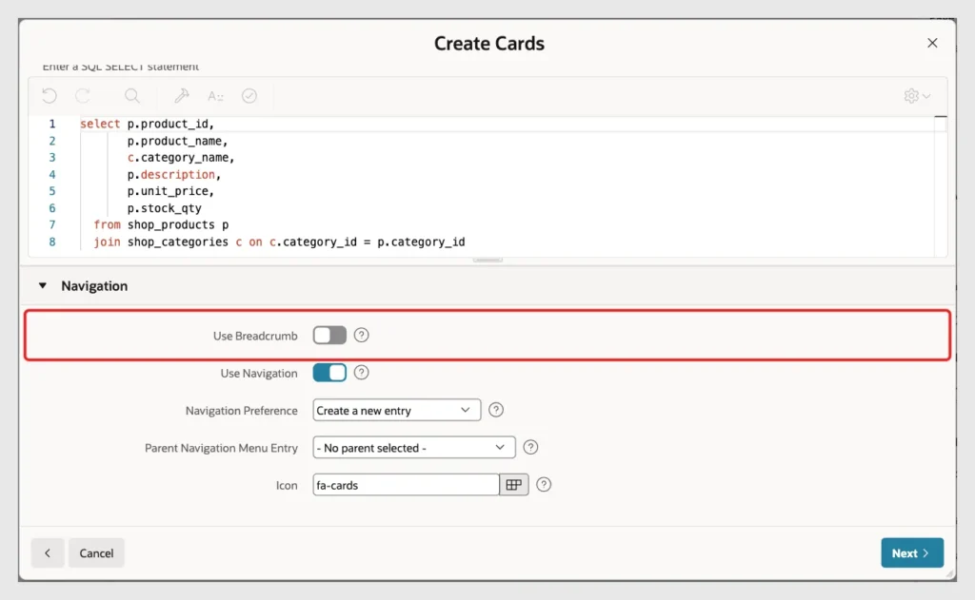The width and height of the screenshot is (975, 600).
Task: Click the p.product_name line in the editor
Action: pos(177,141)
